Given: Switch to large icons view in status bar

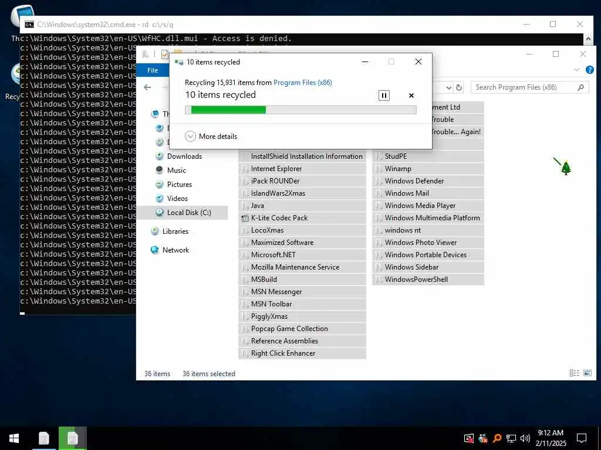Looking at the screenshot, I should pyautogui.click(x=587, y=373).
